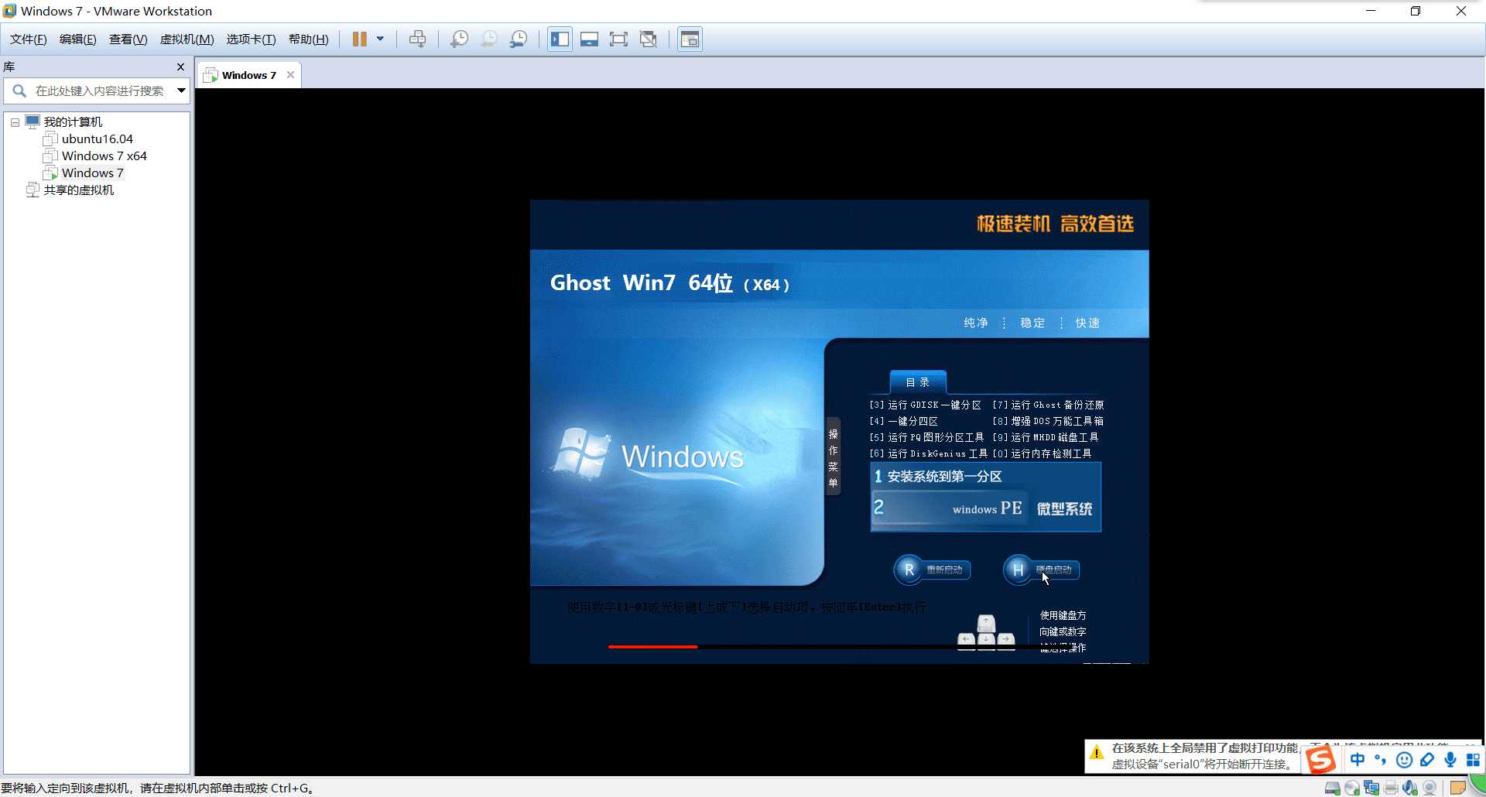Image resolution: width=1486 pixels, height=797 pixels.
Task: Choose [0] 运行内存检测工具
Action: pyautogui.click(x=1043, y=453)
